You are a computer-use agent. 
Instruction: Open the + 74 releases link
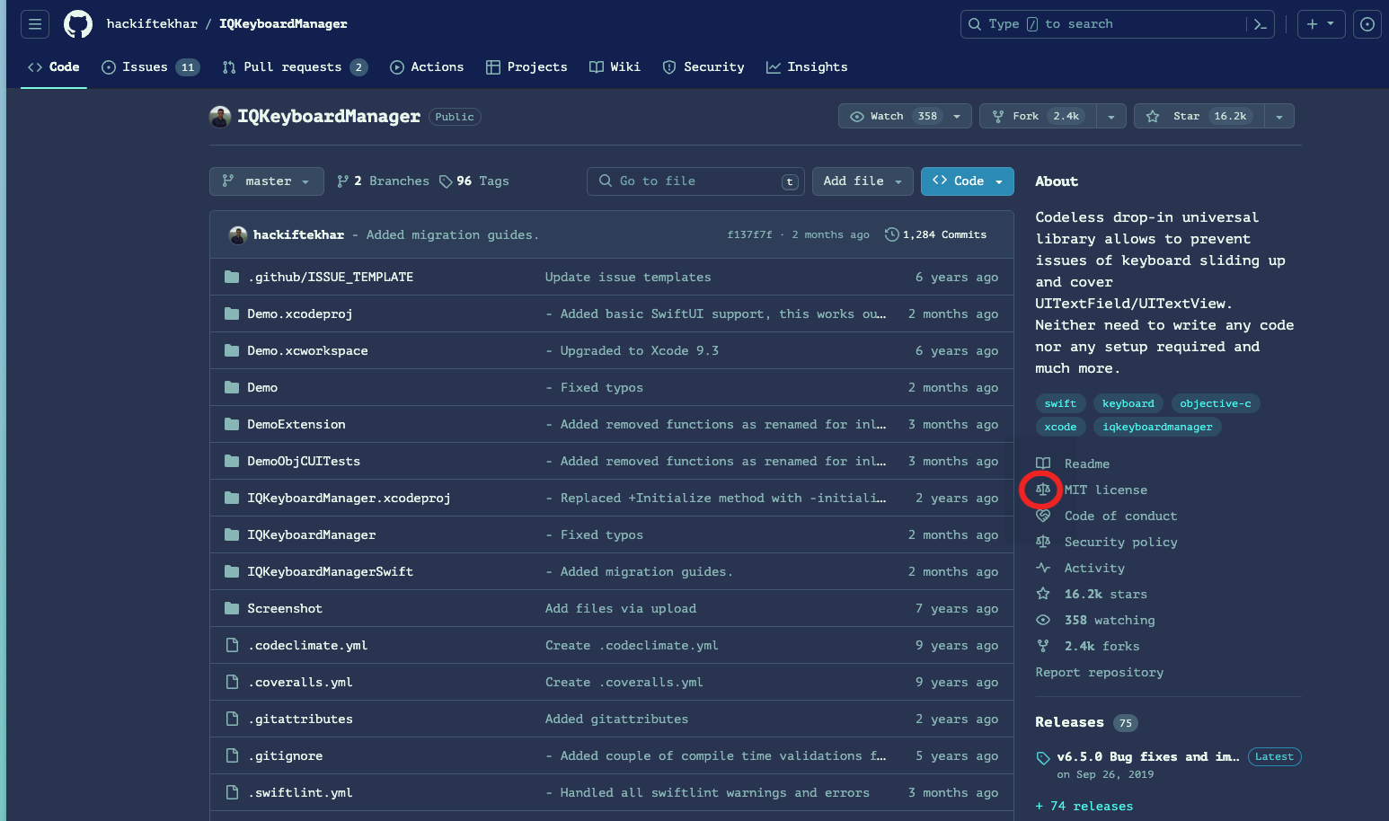click(1084, 806)
